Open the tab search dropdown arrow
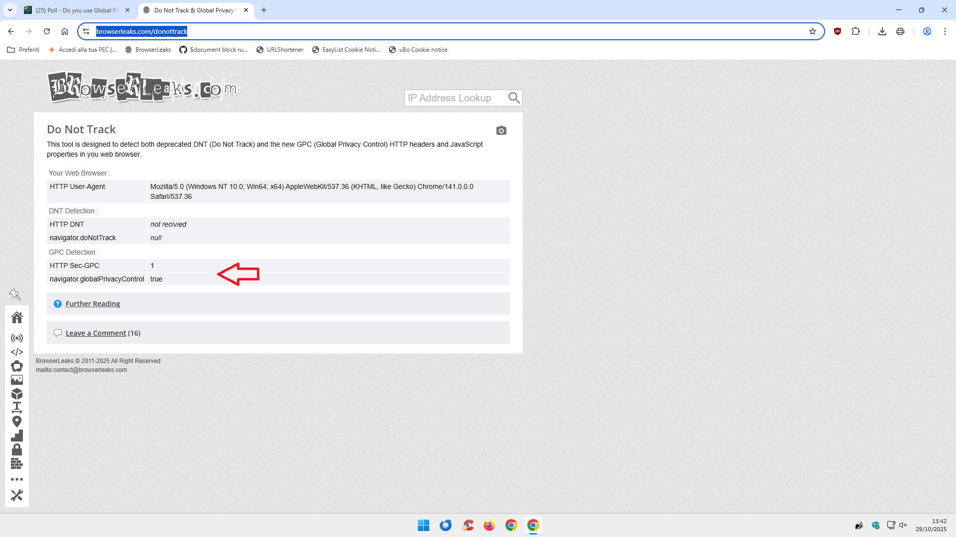 10,10
